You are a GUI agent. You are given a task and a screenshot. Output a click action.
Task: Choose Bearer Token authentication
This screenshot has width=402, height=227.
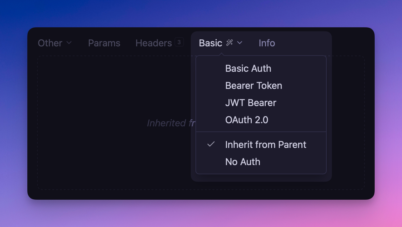(253, 85)
